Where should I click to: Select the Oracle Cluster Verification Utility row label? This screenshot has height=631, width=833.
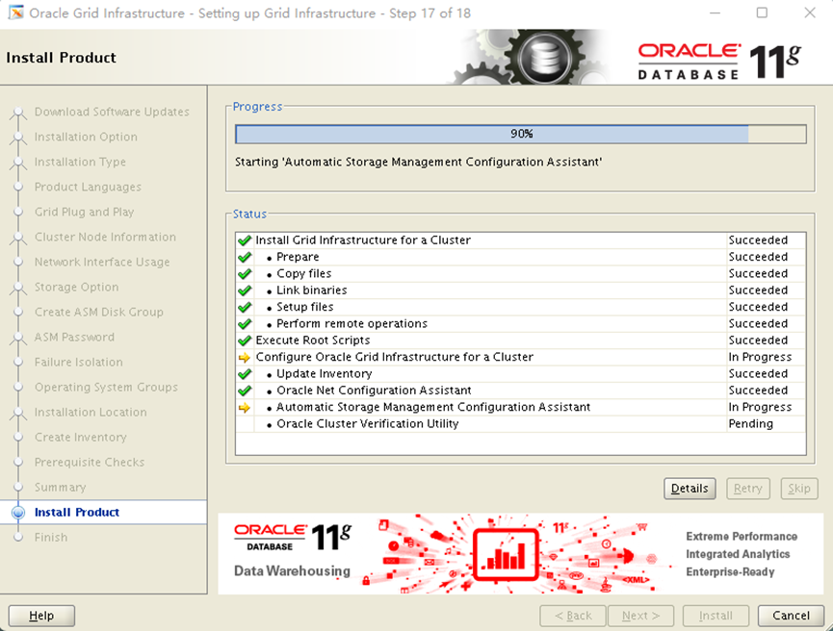[x=368, y=424]
